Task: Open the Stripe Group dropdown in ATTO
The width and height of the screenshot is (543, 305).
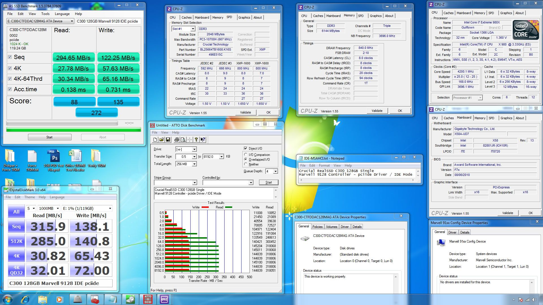Action: point(194,183)
